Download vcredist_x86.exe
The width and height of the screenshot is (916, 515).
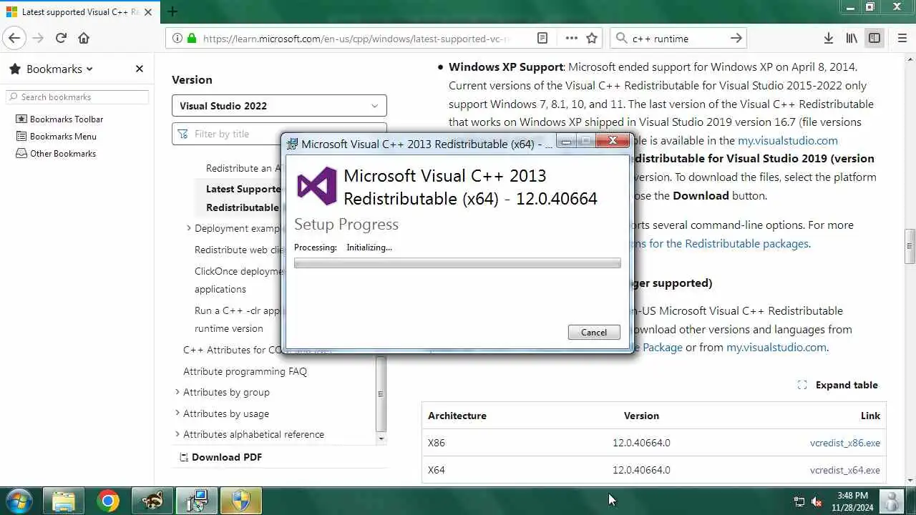click(845, 443)
